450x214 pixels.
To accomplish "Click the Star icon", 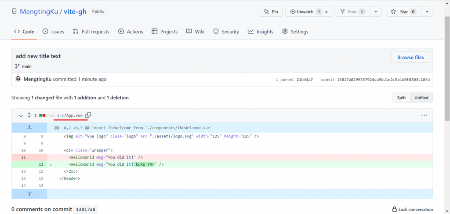I will coord(393,12).
